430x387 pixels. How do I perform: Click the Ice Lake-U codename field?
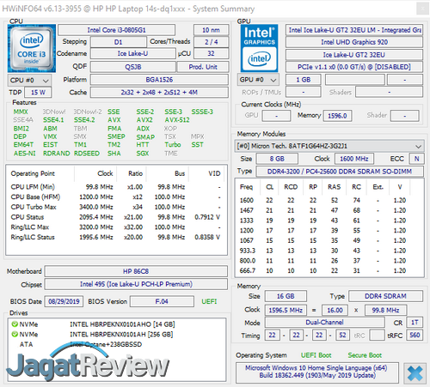coord(132,53)
